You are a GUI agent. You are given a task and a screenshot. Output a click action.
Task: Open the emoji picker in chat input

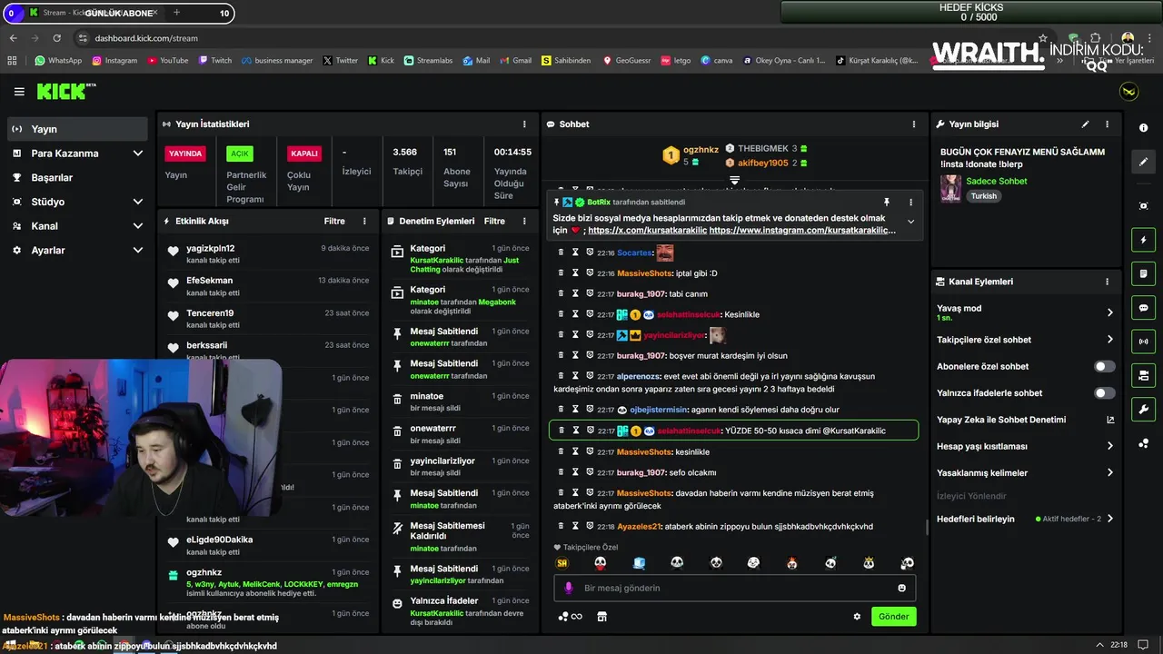point(901,588)
